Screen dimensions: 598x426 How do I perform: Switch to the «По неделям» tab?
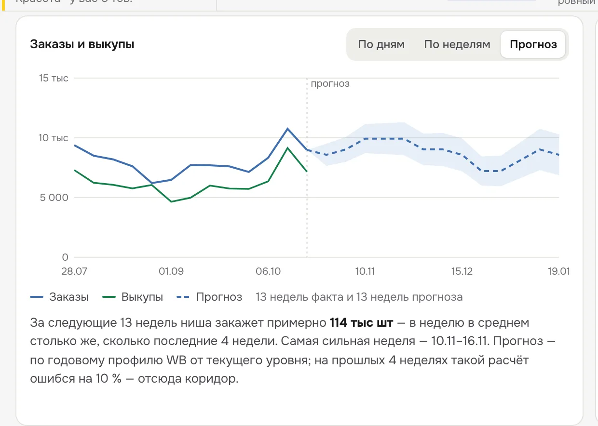(x=457, y=45)
